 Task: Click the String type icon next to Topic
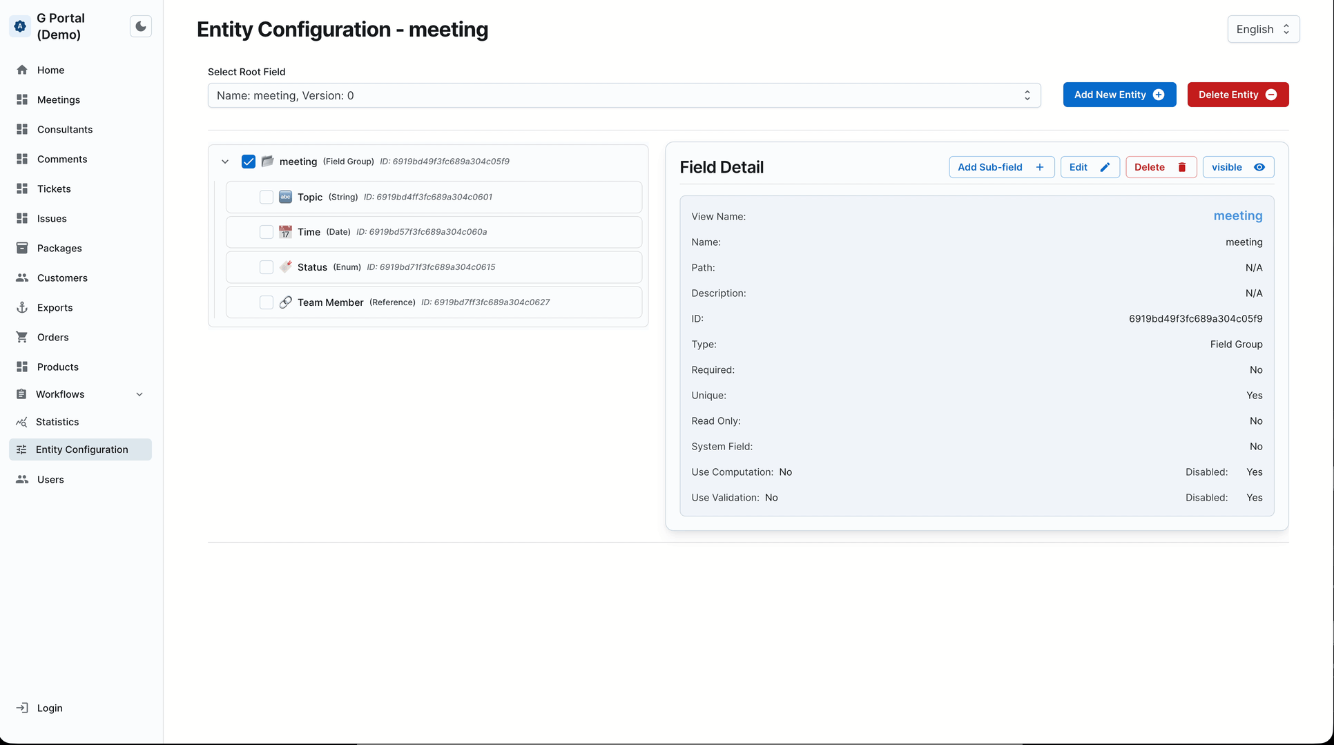coord(285,197)
